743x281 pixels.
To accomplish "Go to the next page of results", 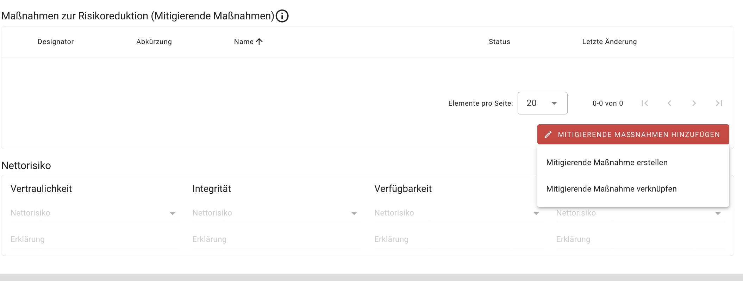I will (694, 103).
